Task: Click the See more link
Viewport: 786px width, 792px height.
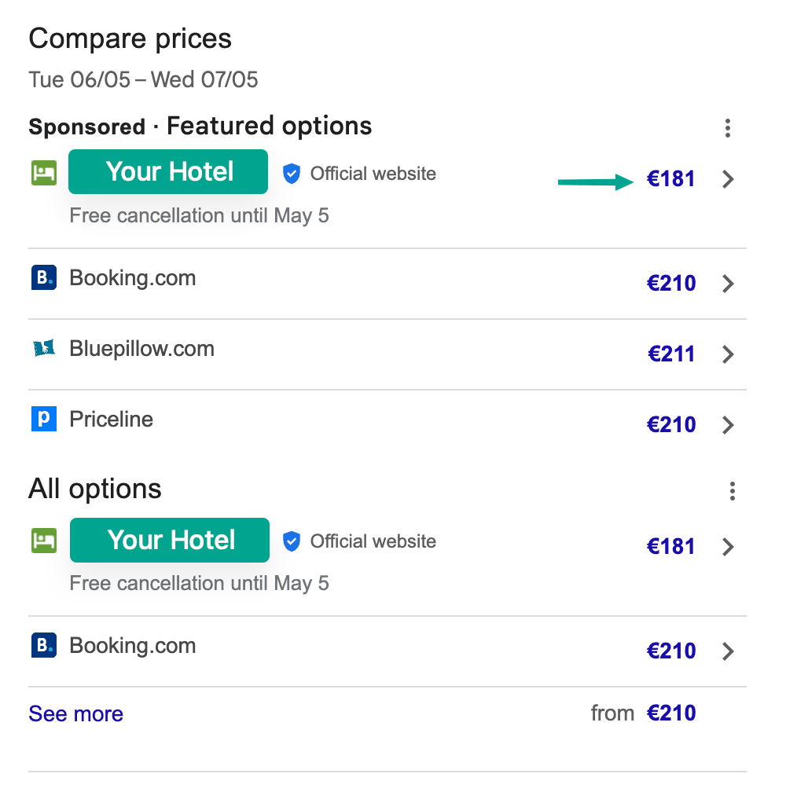Action: [x=76, y=713]
